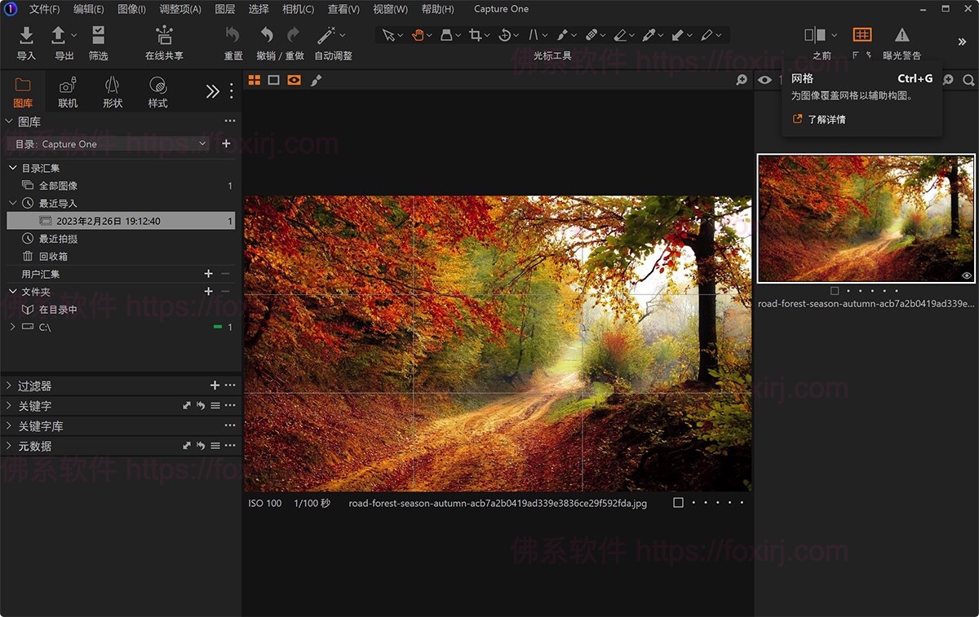Image resolution: width=979 pixels, height=617 pixels.
Task: Tick the checkbox in the viewer status bar
Action: pyautogui.click(x=678, y=503)
